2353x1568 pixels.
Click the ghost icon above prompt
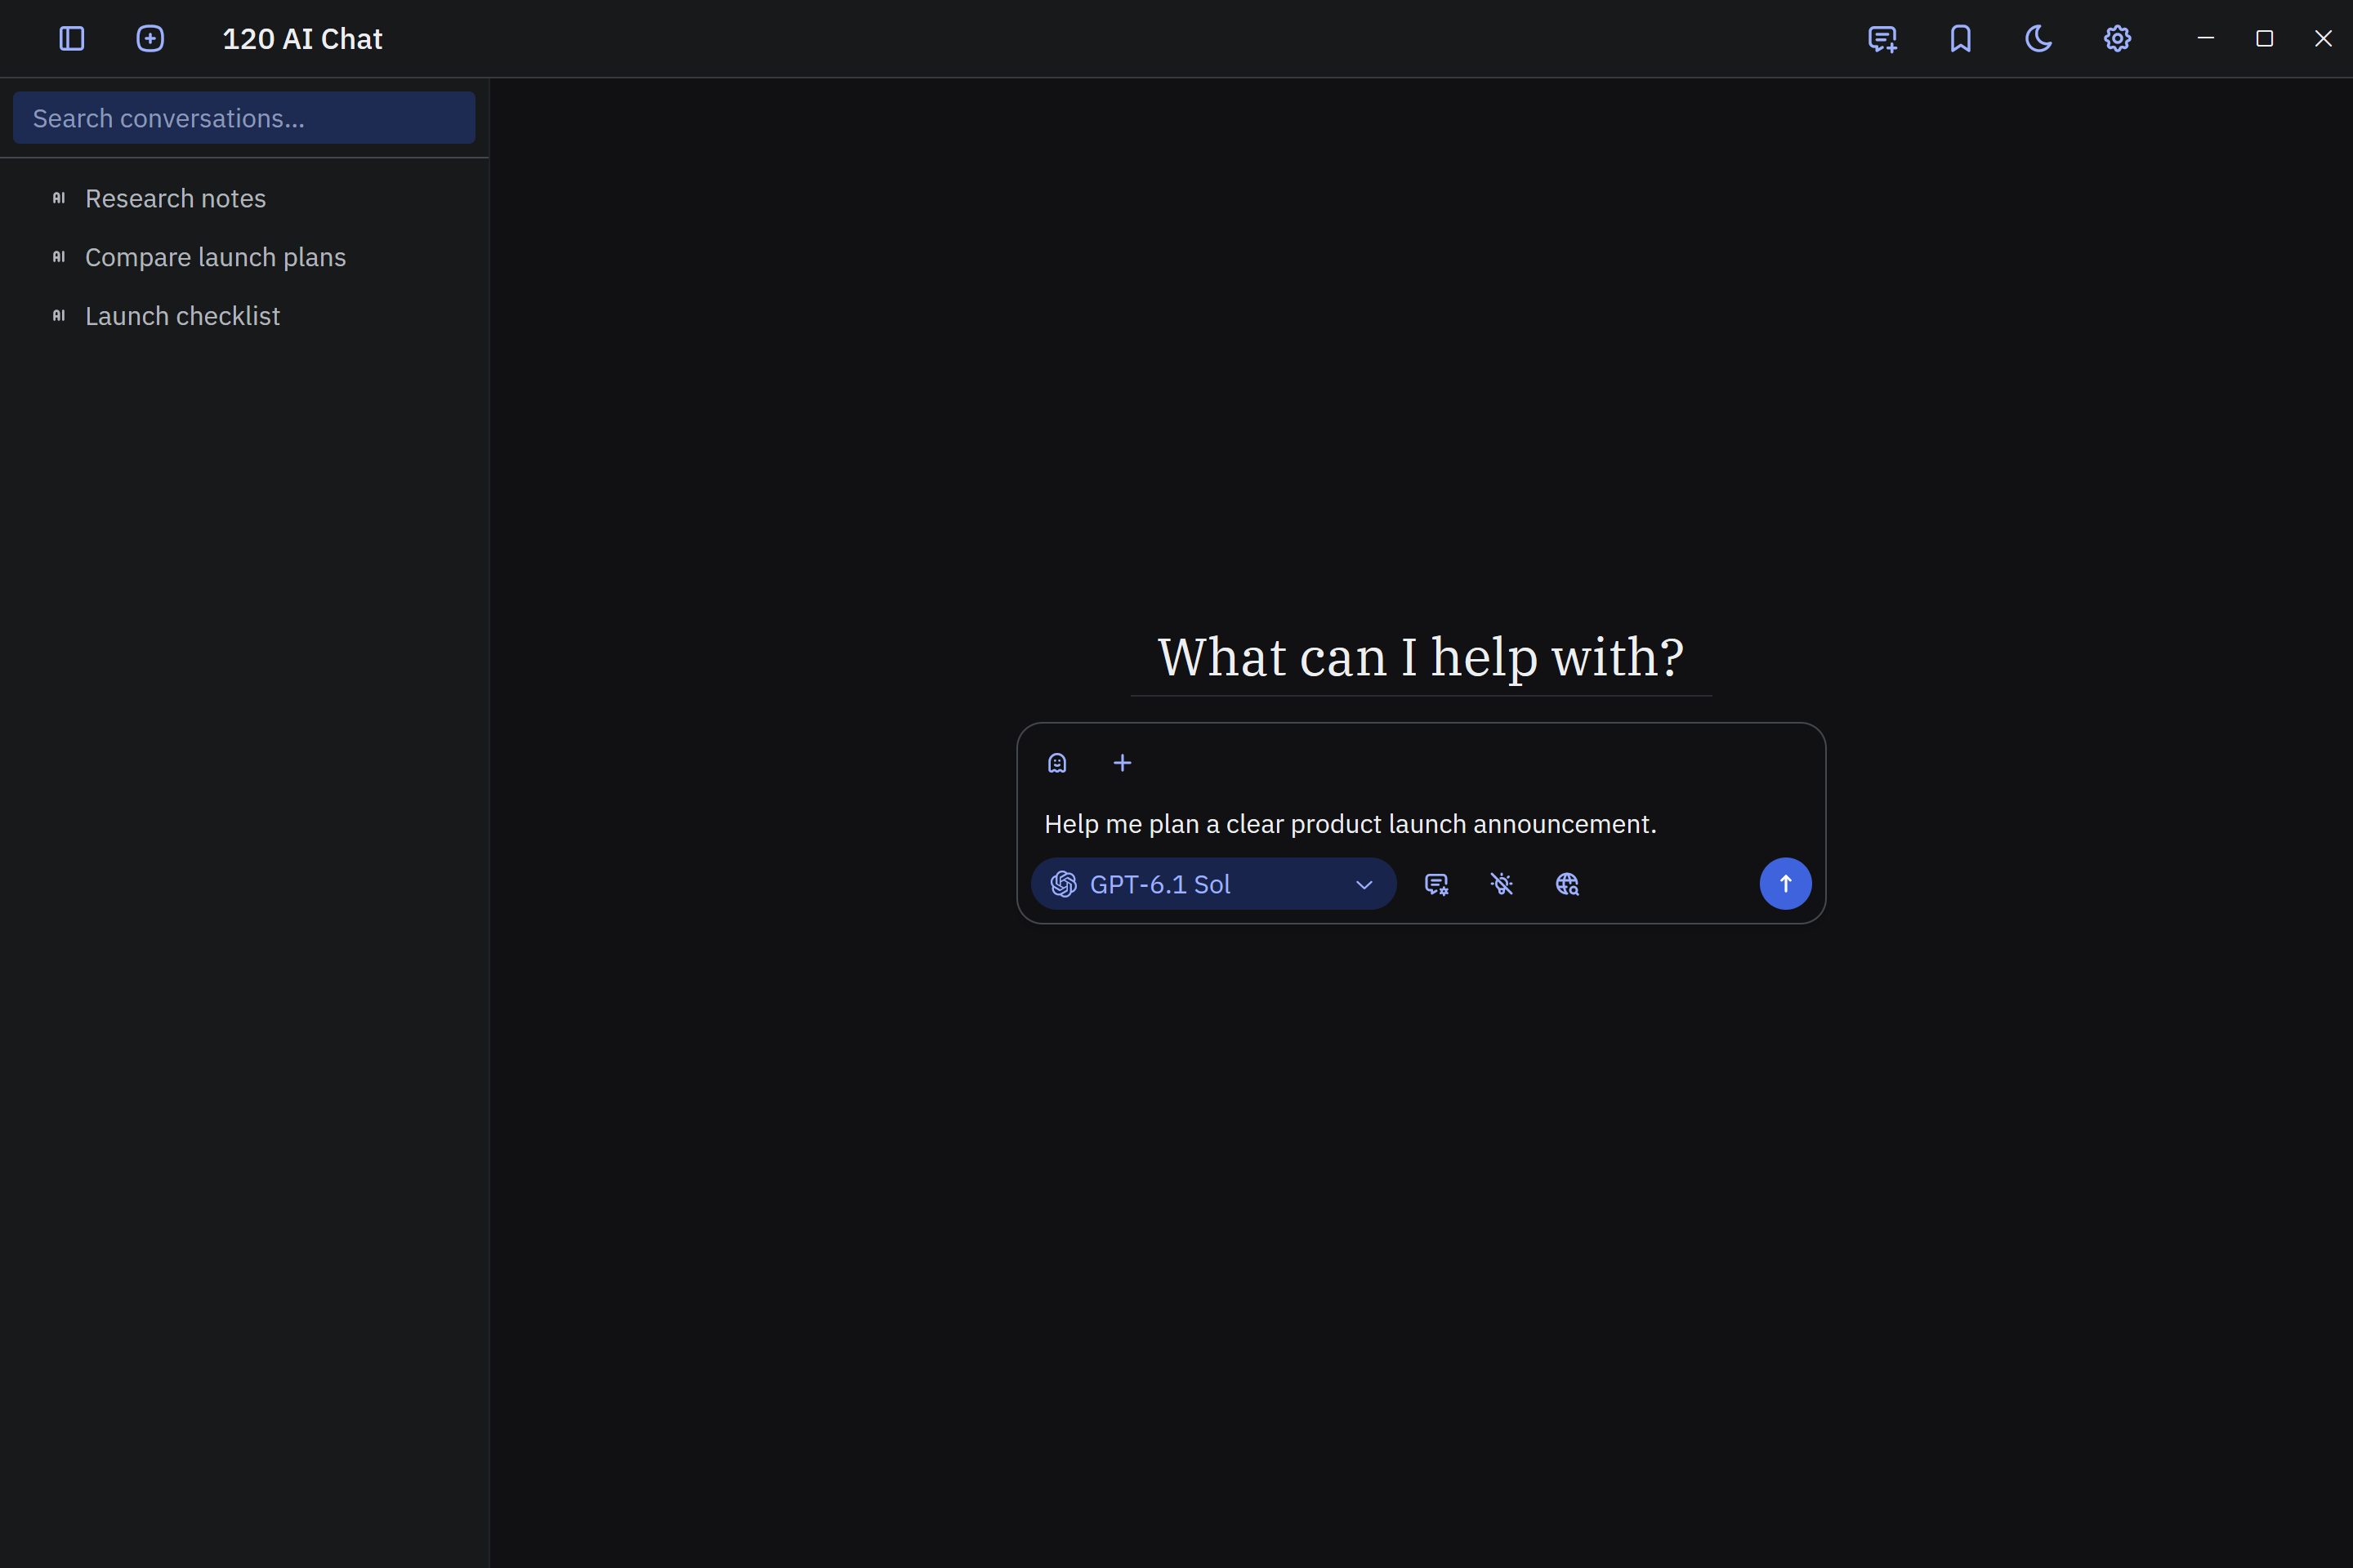coord(1057,763)
